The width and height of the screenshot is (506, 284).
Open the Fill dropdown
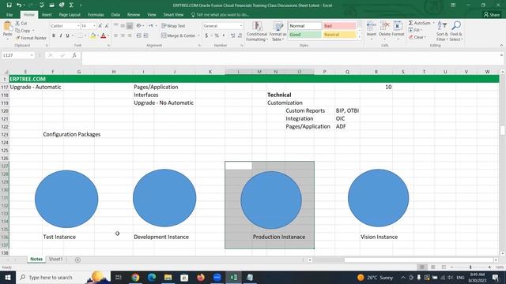[416, 30]
